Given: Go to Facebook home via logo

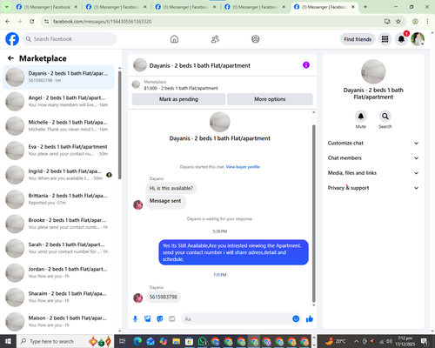Looking at the screenshot, I should pos(12,39).
